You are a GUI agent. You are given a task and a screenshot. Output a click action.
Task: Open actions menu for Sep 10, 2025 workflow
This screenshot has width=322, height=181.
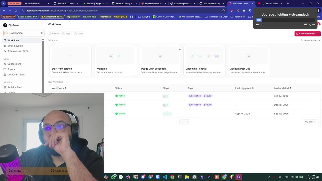[314, 114]
